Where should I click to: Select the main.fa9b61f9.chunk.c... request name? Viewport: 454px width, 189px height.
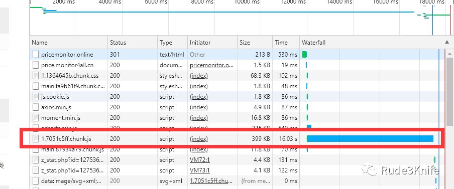pyautogui.click(x=73, y=86)
